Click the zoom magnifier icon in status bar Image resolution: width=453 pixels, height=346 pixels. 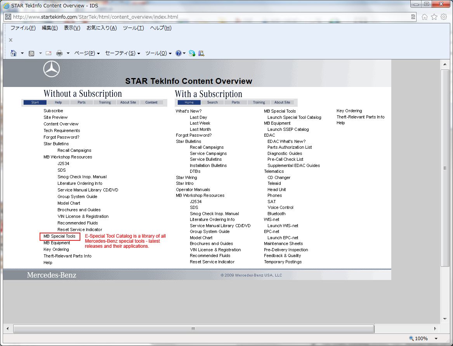pyautogui.click(x=411, y=338)
